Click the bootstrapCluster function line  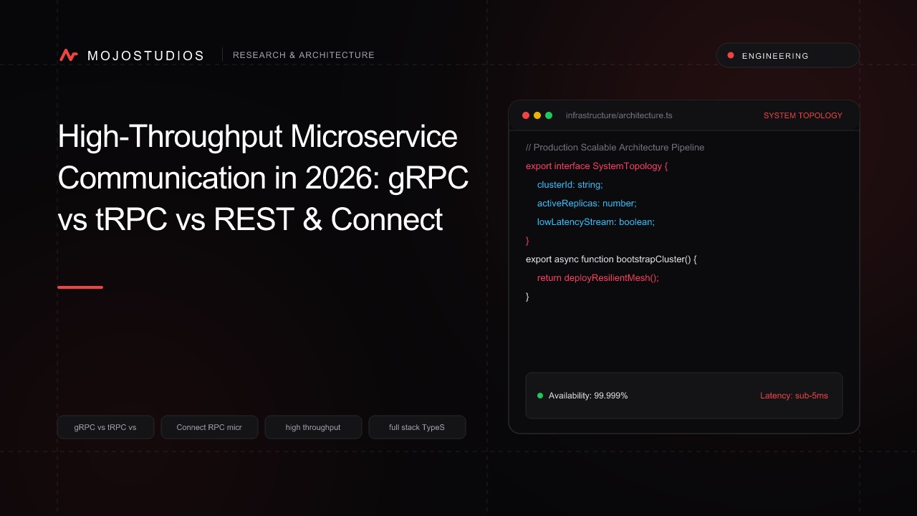click(611, 259)
